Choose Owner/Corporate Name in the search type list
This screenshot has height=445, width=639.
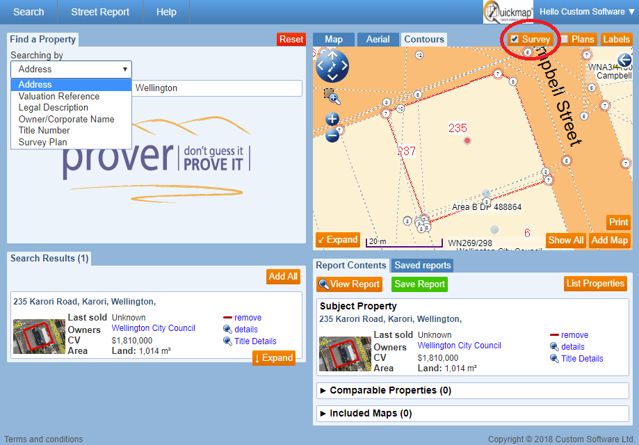[x=72, y=120]
